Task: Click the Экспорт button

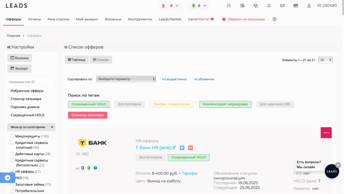Action: pos(19,68)
